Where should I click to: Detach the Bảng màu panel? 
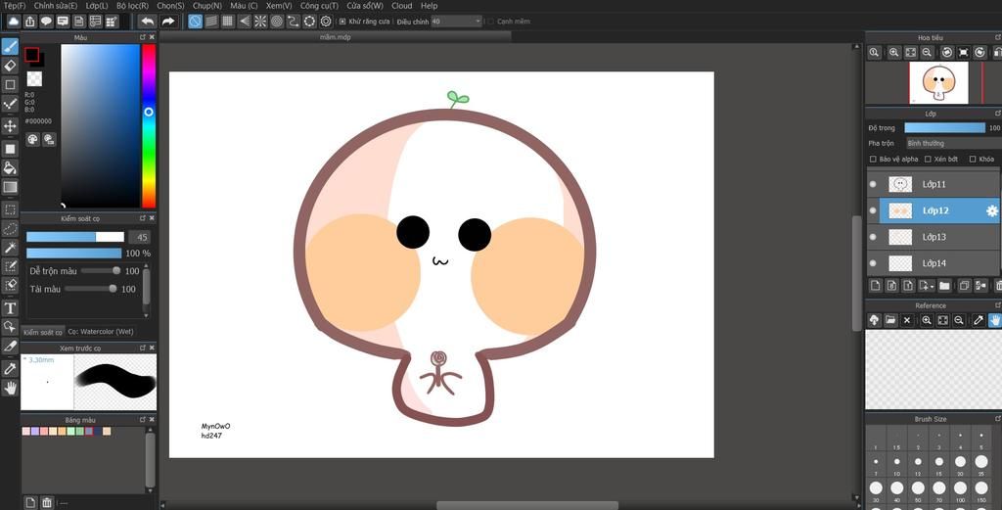(143, 420)
